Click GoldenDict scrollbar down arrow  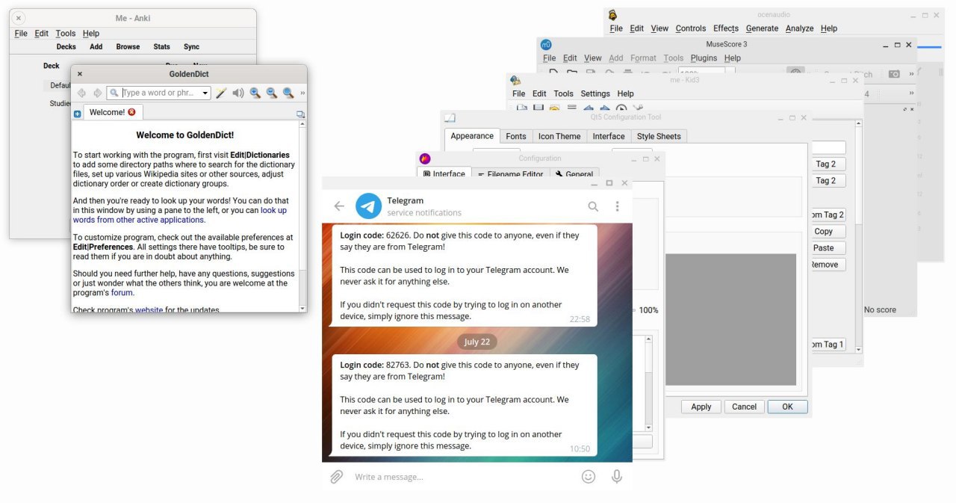click(302, 308)
